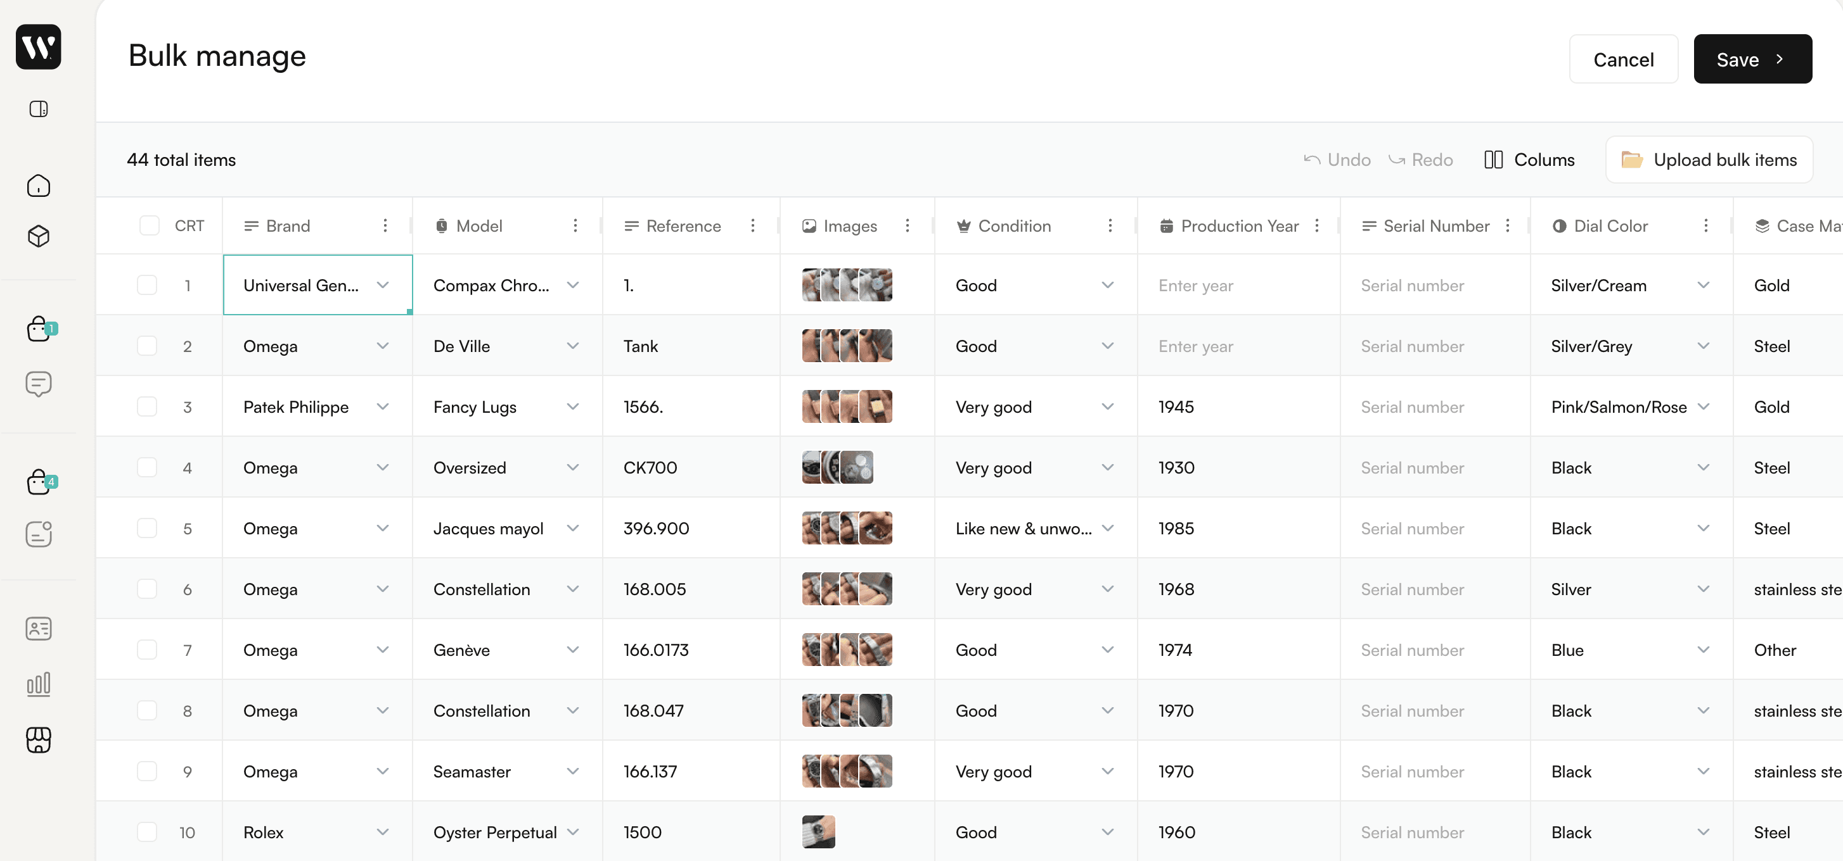This screenshot has width=1843, height=861.
Task: Check the select-all header checkbox
Action: click(x=149, y=226)
